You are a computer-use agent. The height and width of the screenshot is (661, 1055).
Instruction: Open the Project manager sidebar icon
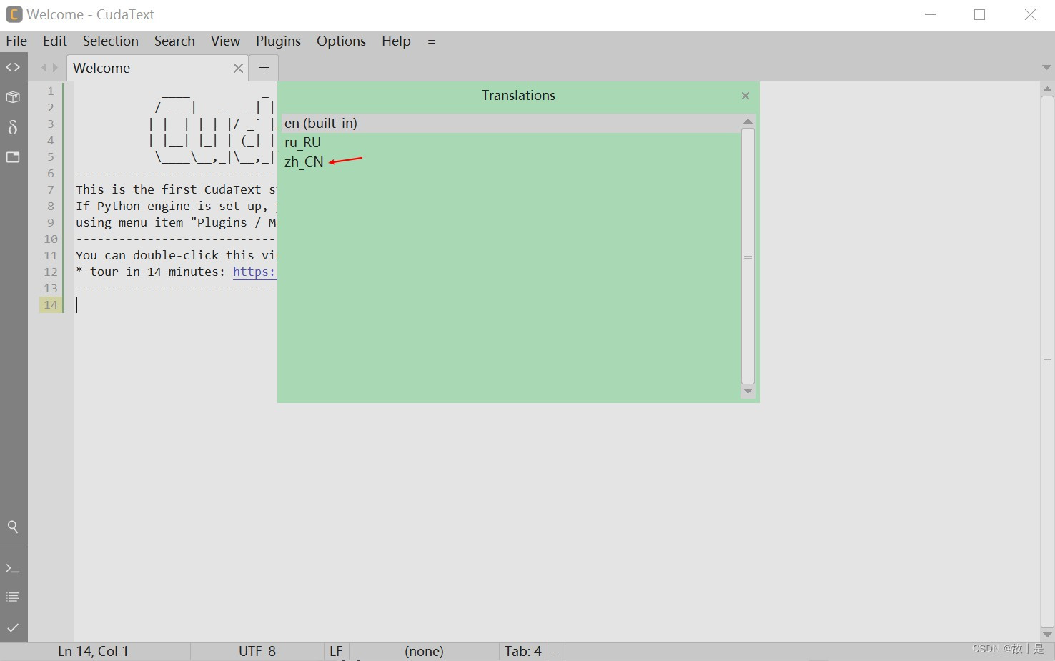[x=13, y=97]
